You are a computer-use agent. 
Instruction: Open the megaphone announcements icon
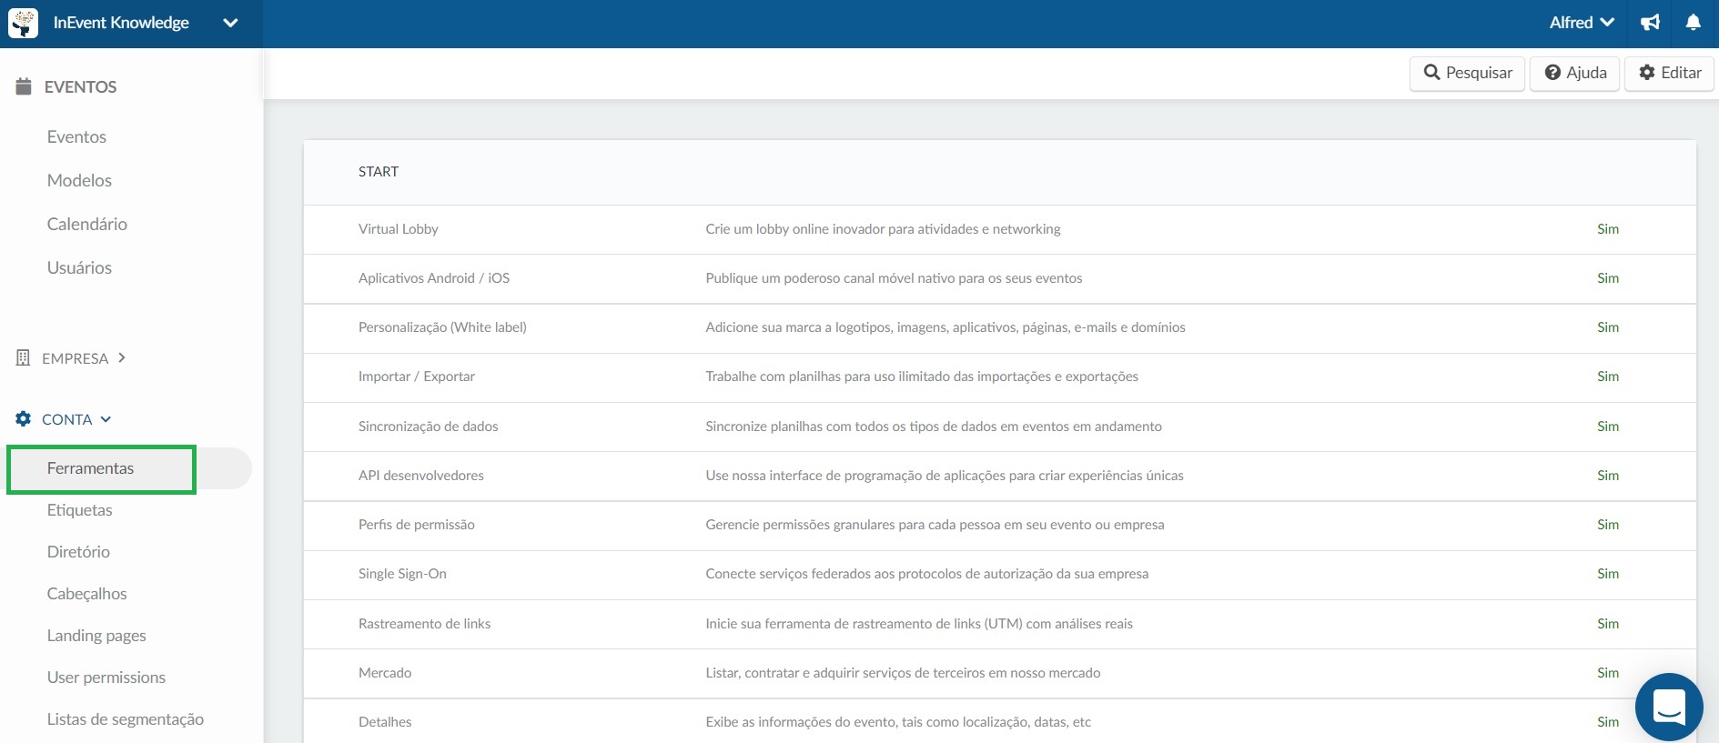pos(1650,23)
